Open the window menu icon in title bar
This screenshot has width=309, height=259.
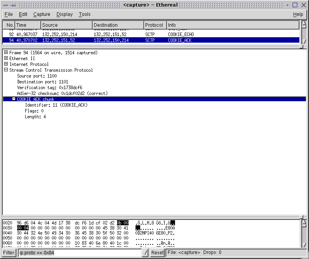[5, 5]
